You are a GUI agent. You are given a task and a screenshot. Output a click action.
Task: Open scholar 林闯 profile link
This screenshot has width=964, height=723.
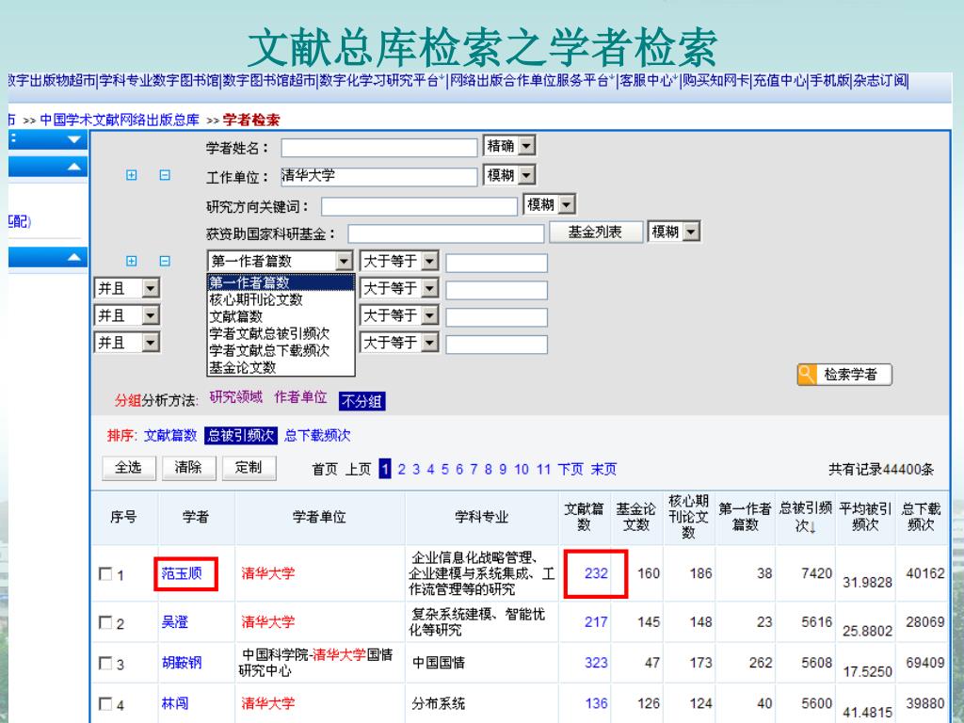[x=174, y=703]
